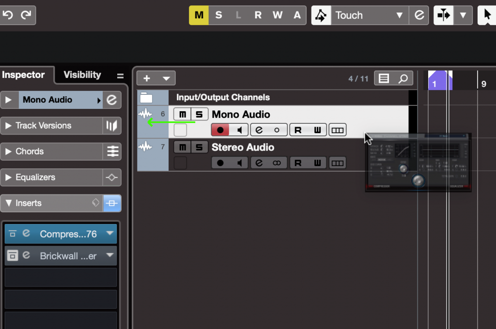Add a new track with the plus button
This screenshot has width=496, height=329.
click(148, 78)
